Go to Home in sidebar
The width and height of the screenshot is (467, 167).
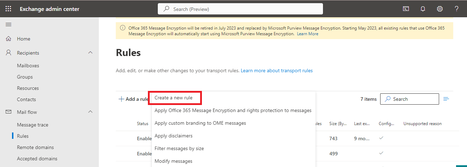[24, 39]
